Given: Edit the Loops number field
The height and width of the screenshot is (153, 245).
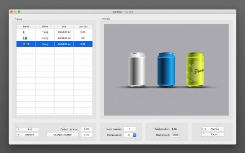Looking at the screenshot, I should [130, 129].
